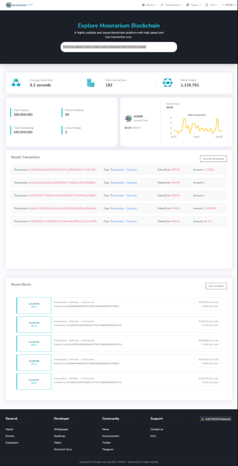Open the block mined 35 seconds ago
The image size is (238, 466).
pos(34,305)
